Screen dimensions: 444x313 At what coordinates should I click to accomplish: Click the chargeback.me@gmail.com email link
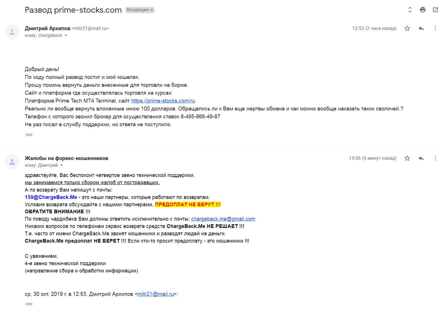point(223,219)
